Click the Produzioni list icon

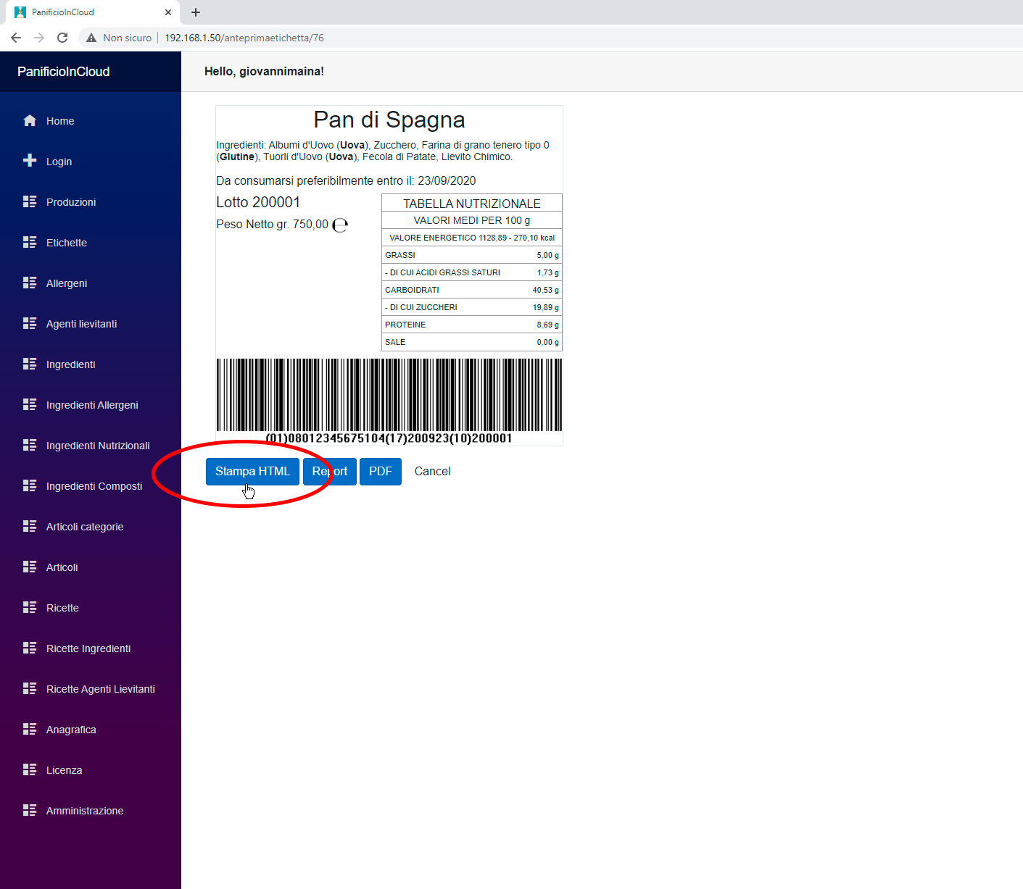(30, 201)
